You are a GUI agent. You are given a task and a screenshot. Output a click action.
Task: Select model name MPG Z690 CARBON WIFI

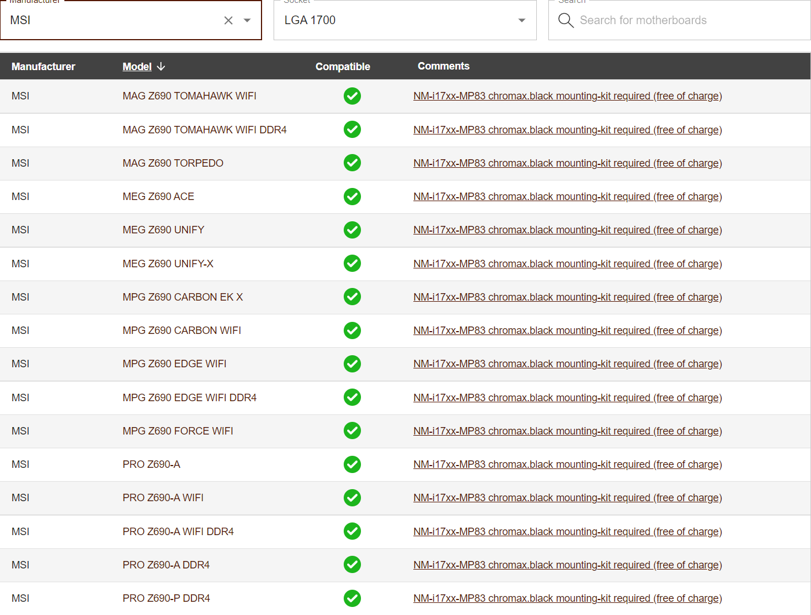182,330
